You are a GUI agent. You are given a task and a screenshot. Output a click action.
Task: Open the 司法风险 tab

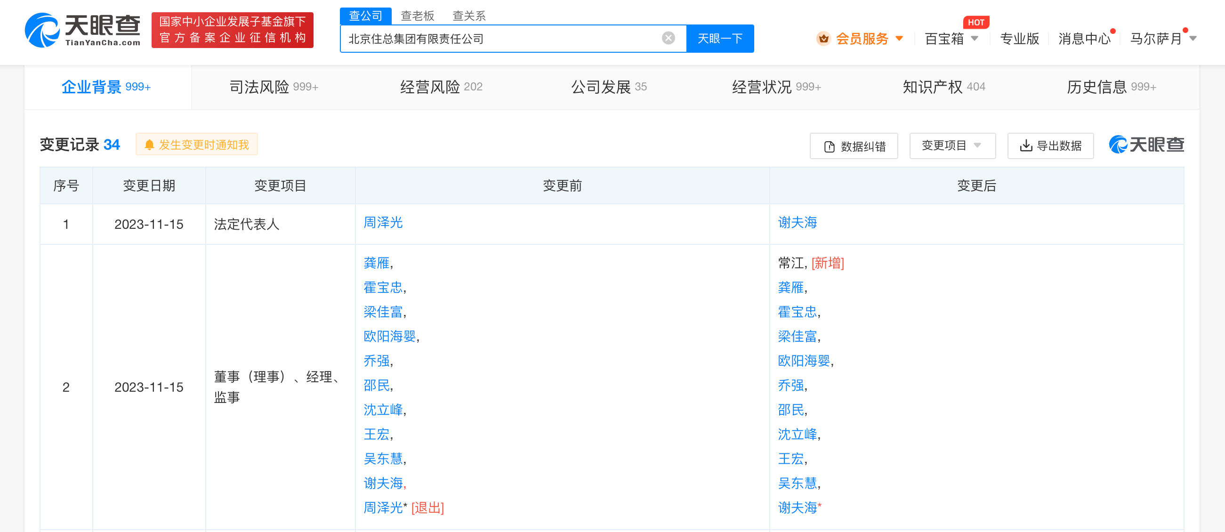pos(274,87)
